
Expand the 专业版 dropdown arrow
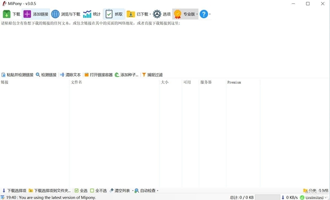point(197,14)
